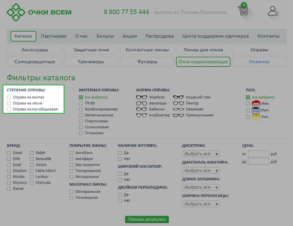Image resolution: width=293 pixels, height=226 pixels.
Task: Switch to the Солнцезащитные category tab
Action: point(35,62)
